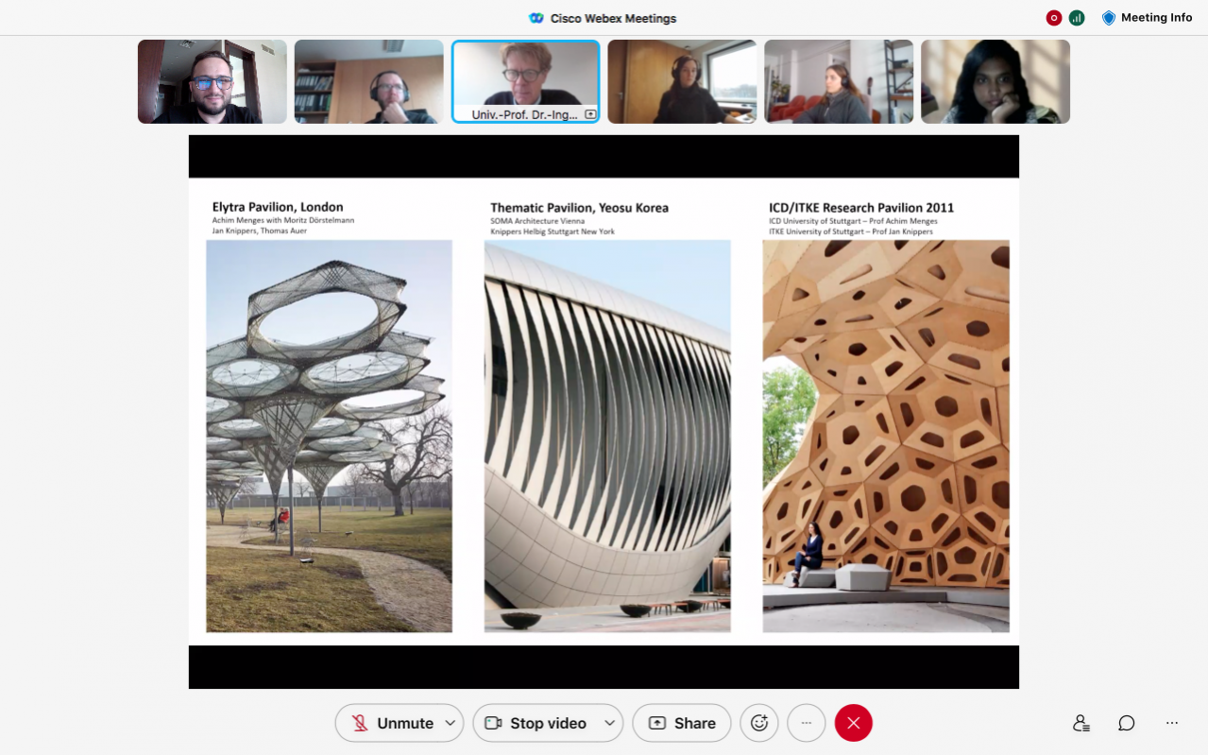Select the leftmost participant video thumbnail
Image resolution: width=1208 pixels, height=755 pixels.
212,81
